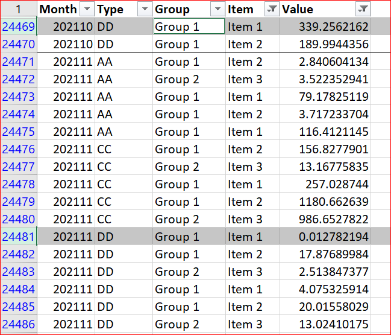Select value cell 189.9944356
The height and width of the screenshot is (335, 391).
[x=325, y=44]
